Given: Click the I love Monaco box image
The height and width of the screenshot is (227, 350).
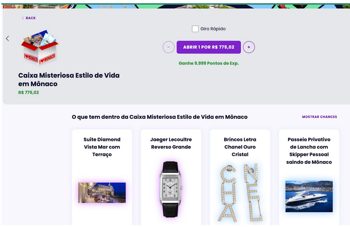Looking at the screenshot, I should 40,47.
